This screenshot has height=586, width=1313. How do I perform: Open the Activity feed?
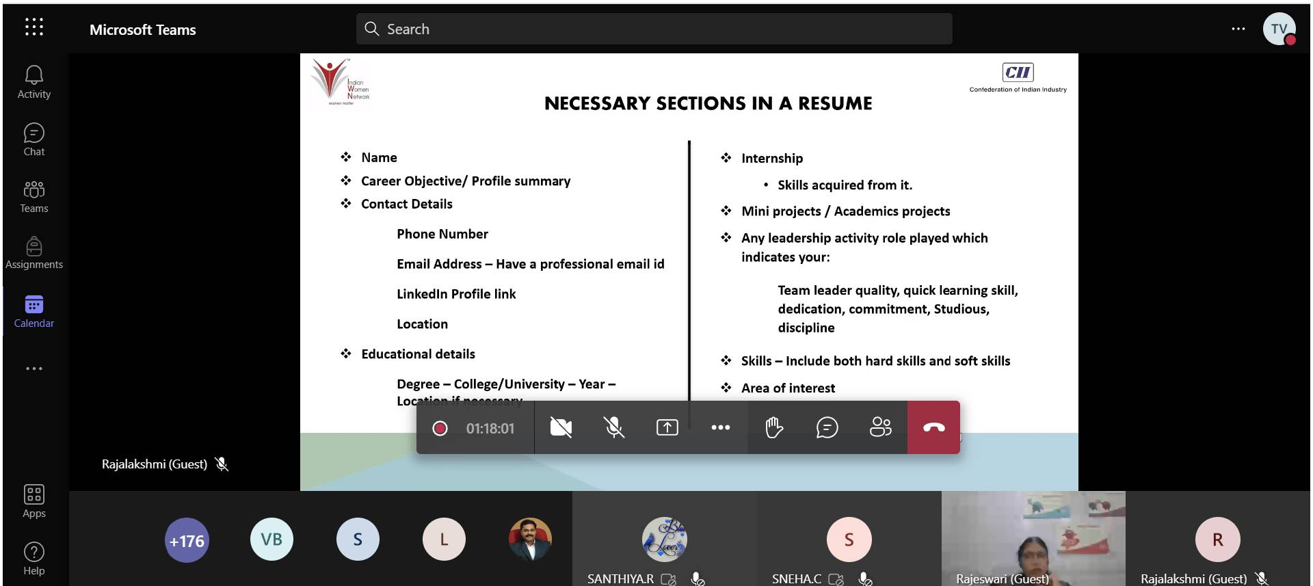coord(34,82)
